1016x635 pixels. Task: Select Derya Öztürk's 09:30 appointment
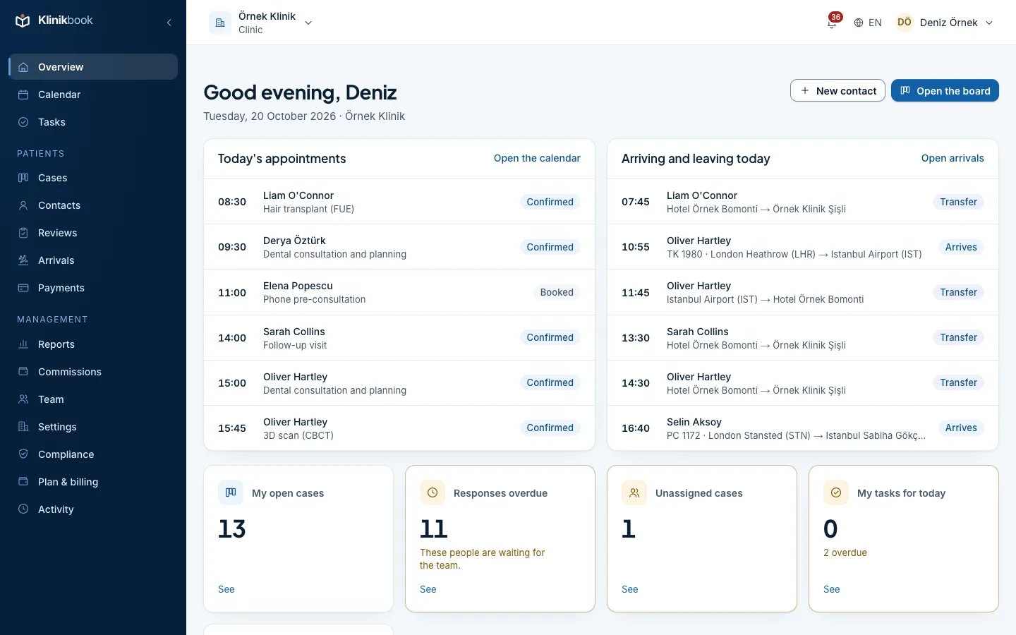[399, 247]
